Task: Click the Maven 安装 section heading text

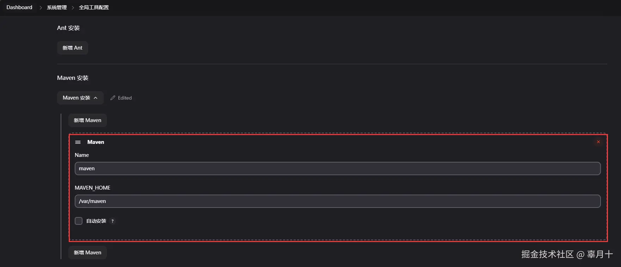Action: [x=73, y=78]
